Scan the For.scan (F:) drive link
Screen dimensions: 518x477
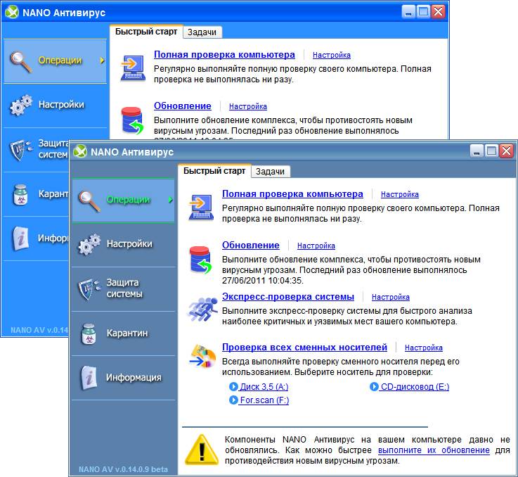click(264, 400)
